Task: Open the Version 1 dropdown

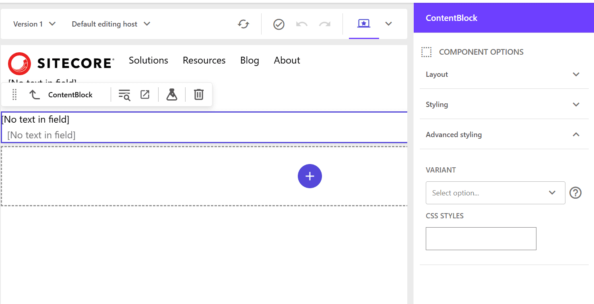Action: tap(34, 24)
